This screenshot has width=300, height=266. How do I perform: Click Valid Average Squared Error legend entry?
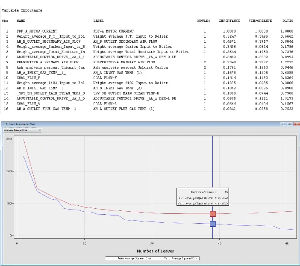pyautogui.click(x=176, y=258)
